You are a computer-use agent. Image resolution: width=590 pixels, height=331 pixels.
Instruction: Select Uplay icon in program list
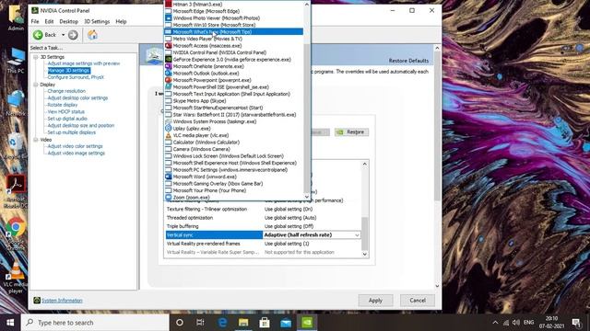(168, 129)
